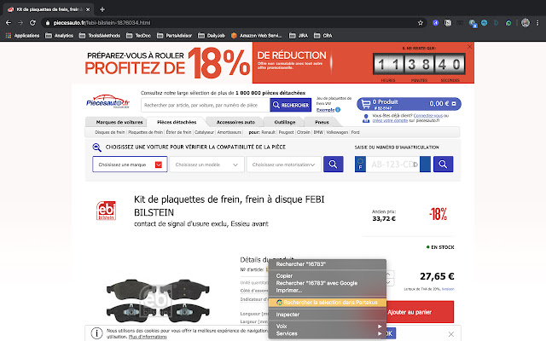This screenshot has height=341, width=546.
Task: Click the Volkswagen brand link
Action: click(x=337, y=132)
